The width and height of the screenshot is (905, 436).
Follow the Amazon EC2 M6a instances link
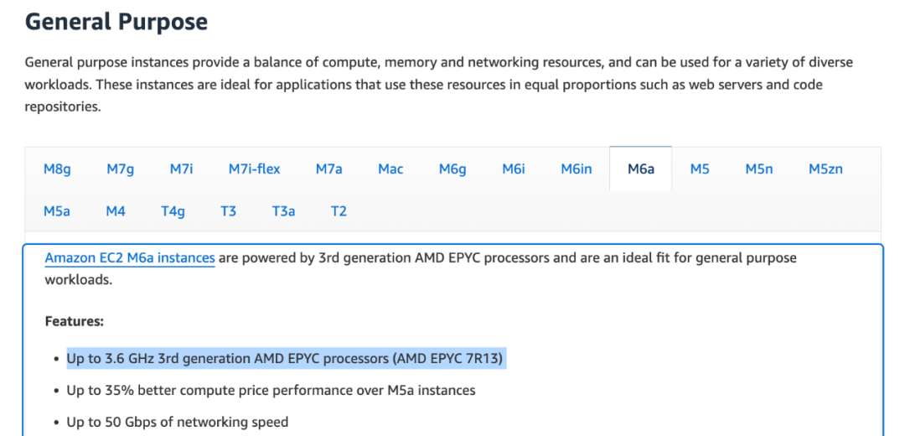point(130,258)
